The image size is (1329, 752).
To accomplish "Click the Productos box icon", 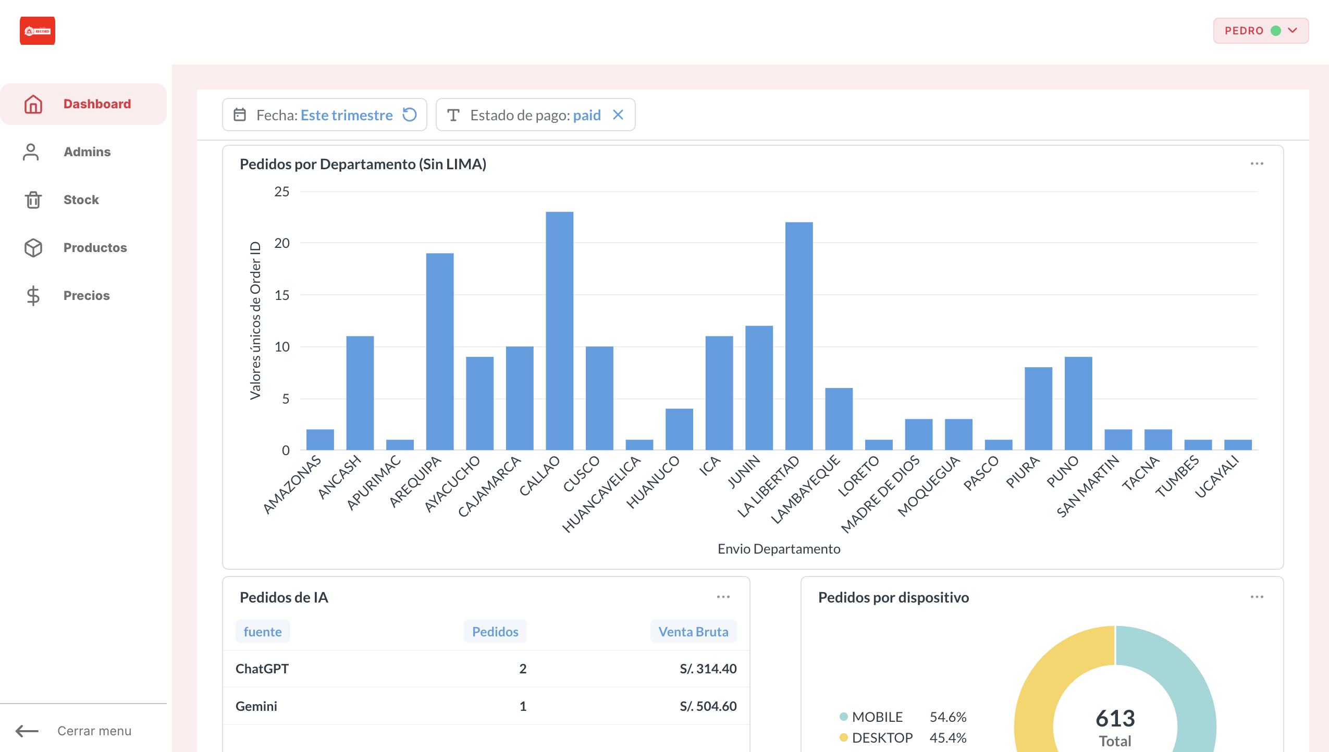I will [33, 248].
